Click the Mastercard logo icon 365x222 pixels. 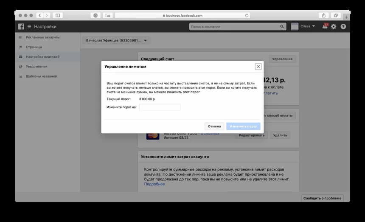(153, 136)
